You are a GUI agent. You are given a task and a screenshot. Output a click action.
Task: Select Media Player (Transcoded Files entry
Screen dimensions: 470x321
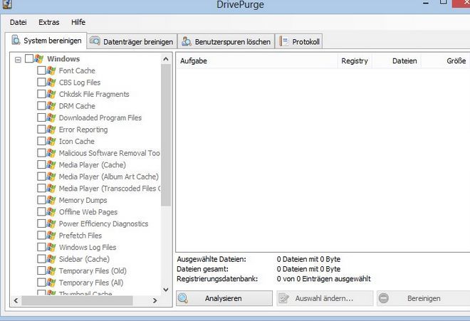point(110,189)
